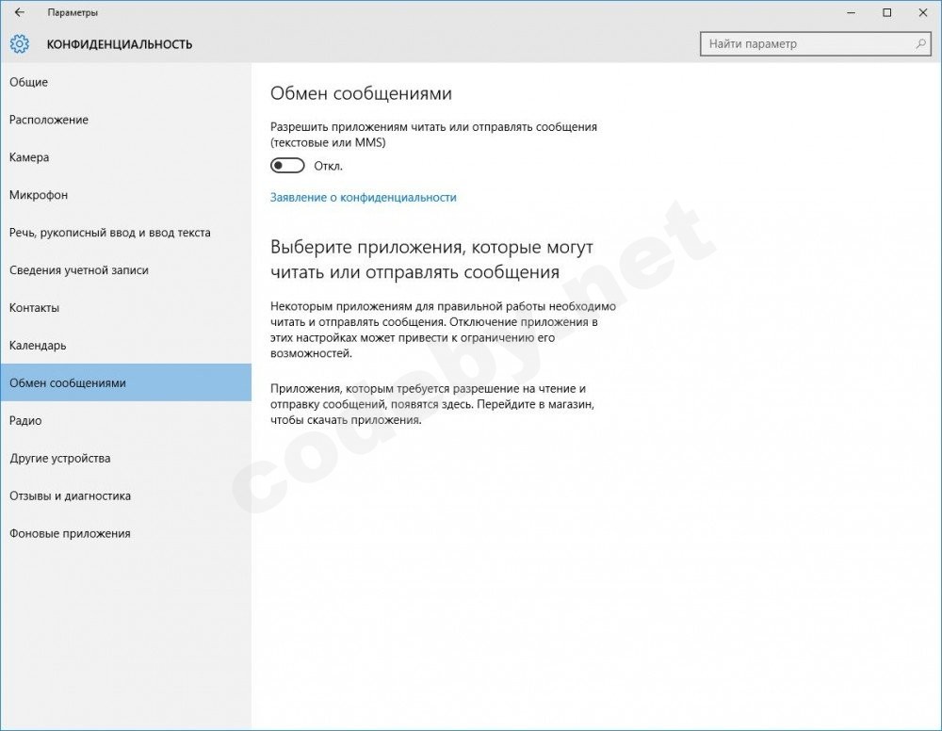Click the settings gear icon
Viewport: 942px width, 731px height.
coord(19,44)
